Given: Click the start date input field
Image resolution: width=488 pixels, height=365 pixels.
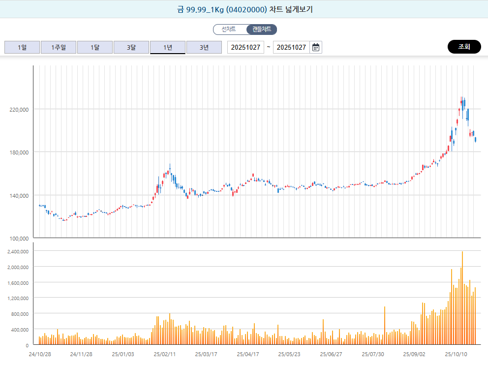Looking at the screenshot, I should 245,47.
